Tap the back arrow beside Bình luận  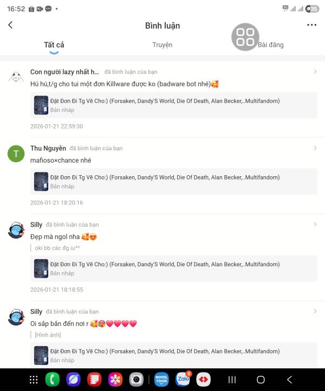(10, 25)
